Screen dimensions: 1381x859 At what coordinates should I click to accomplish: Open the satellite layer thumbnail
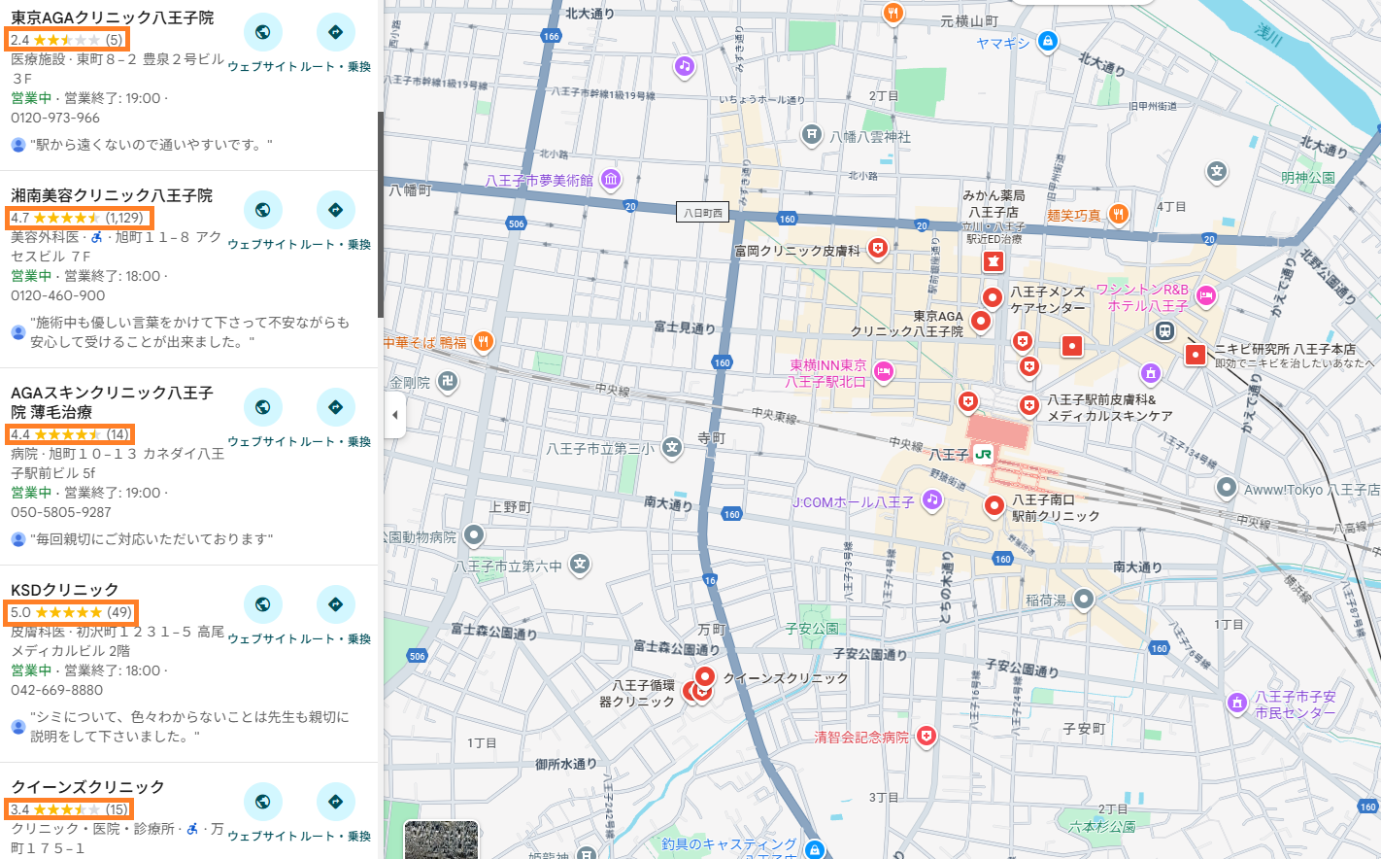tap(441, 840)
